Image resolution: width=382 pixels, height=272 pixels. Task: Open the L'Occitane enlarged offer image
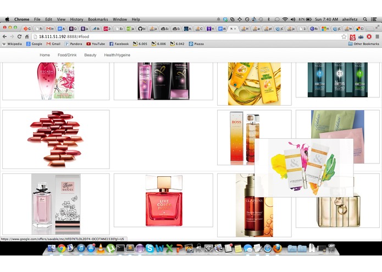304,167
